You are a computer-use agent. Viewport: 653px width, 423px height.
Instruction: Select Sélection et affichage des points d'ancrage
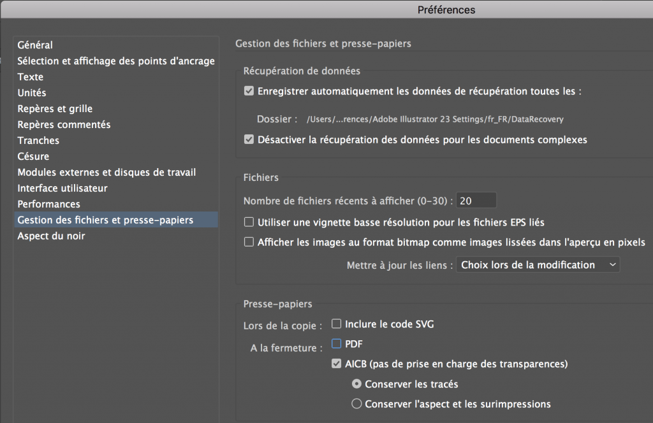pos(115,61)
